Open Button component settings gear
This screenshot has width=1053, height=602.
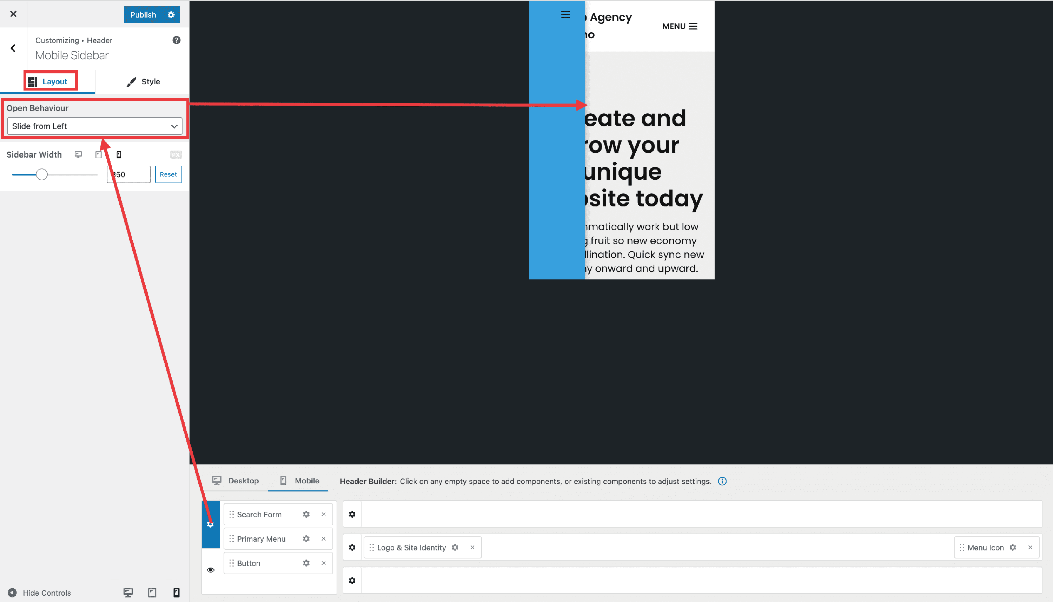pyautogui.click(x=306, y=563)
